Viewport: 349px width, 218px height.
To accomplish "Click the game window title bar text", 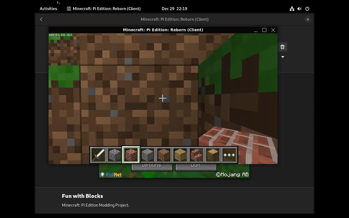I will click(163, 30).
